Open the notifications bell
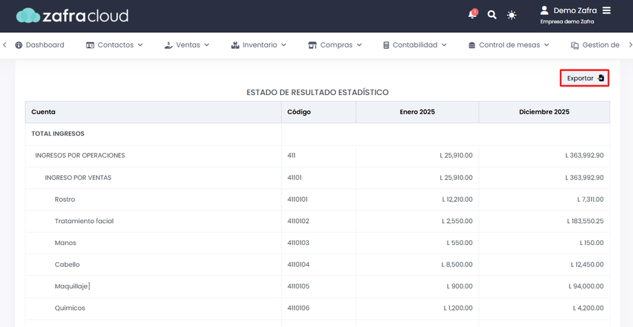The image size is (633, 327). (472, 14)
